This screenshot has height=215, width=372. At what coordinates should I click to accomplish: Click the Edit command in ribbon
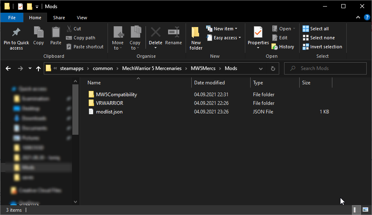(x=280, y=38)
